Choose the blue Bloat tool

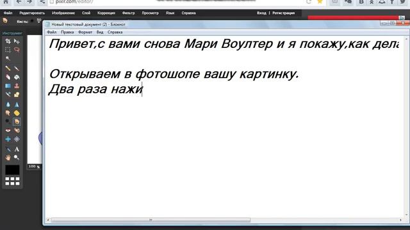(8, 139)
